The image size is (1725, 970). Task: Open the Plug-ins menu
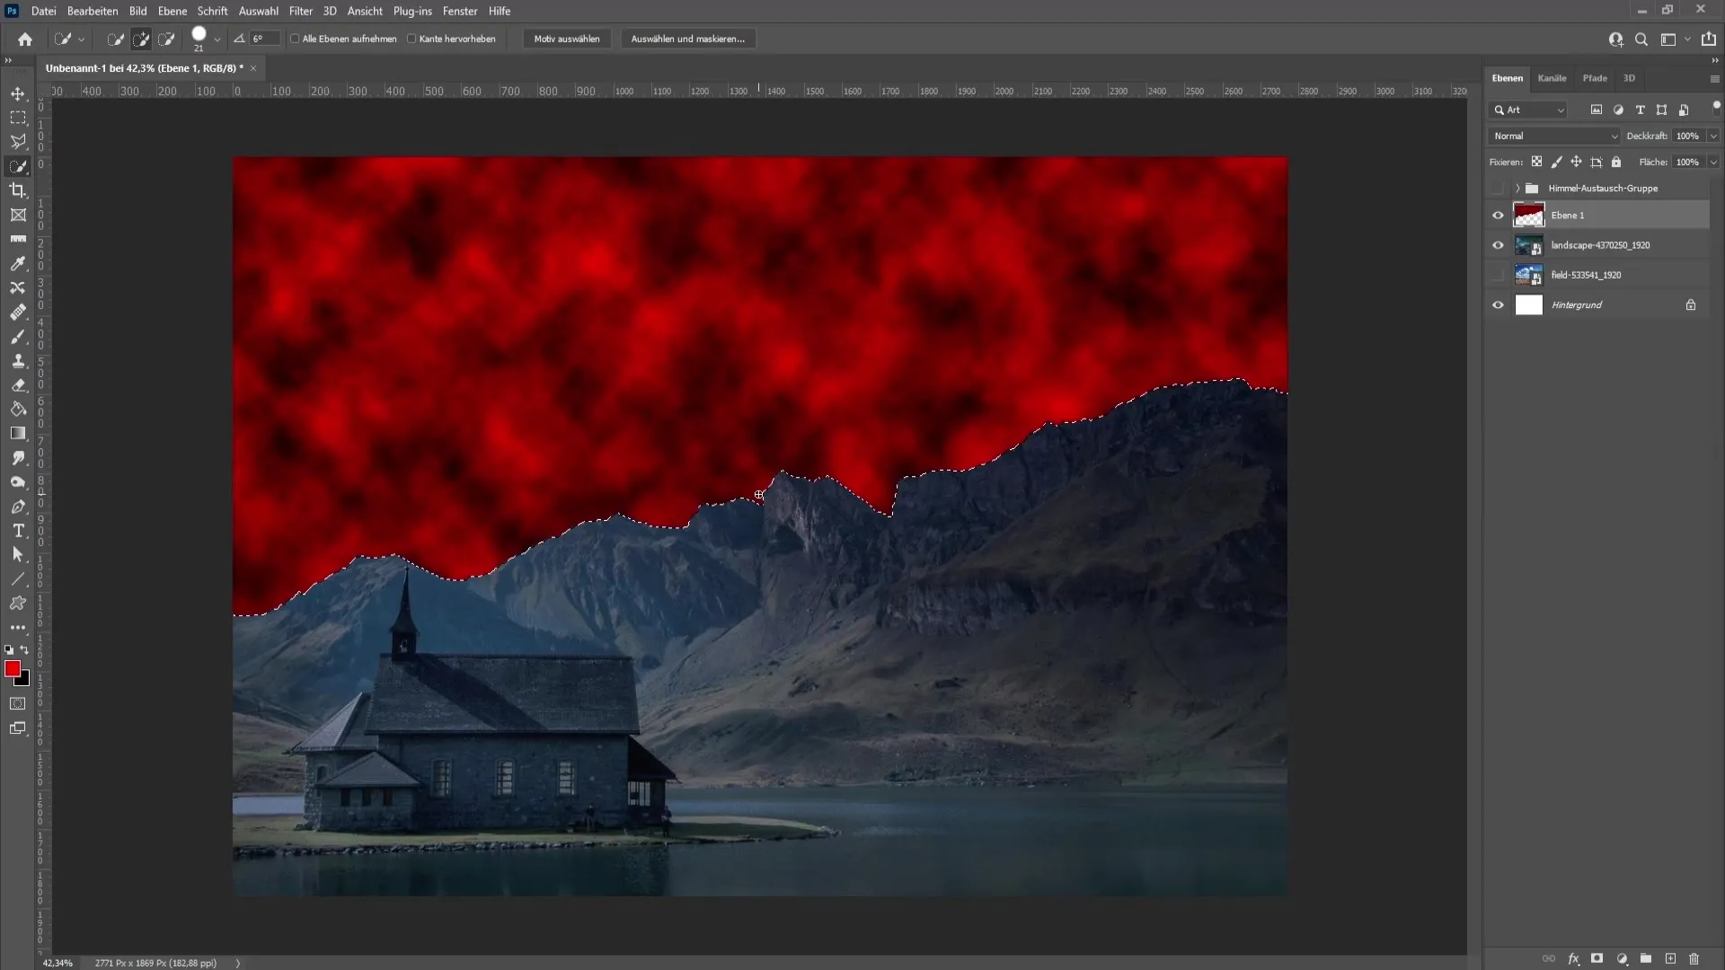[x=412, y=11]
